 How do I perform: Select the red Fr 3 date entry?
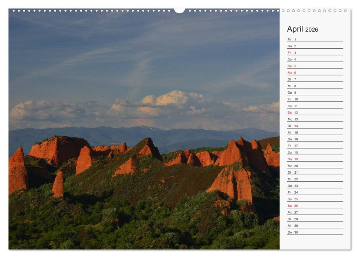[292, 53]
